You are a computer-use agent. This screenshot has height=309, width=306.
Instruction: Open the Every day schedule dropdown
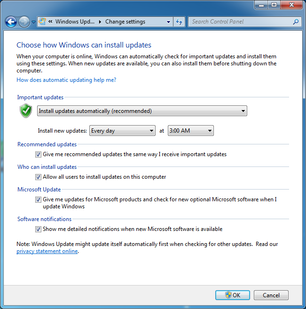(122, 131)
